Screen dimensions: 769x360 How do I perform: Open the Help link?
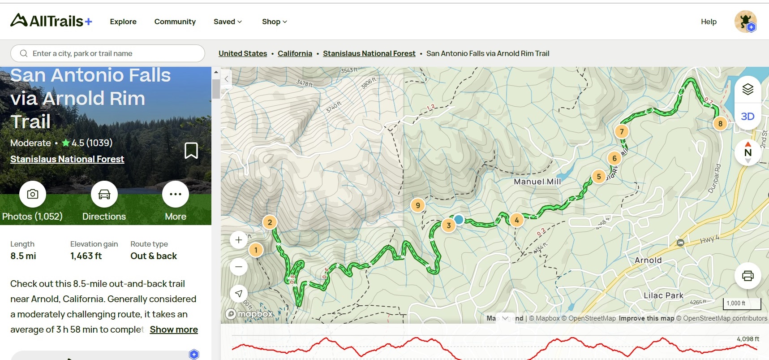709,22
